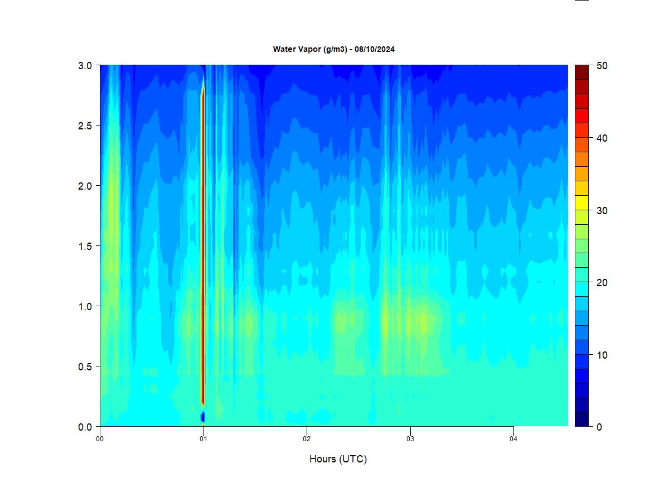669x502 pixels.
Task: Click the y-axis tick label 1.5
Action: tap(85, 246)
